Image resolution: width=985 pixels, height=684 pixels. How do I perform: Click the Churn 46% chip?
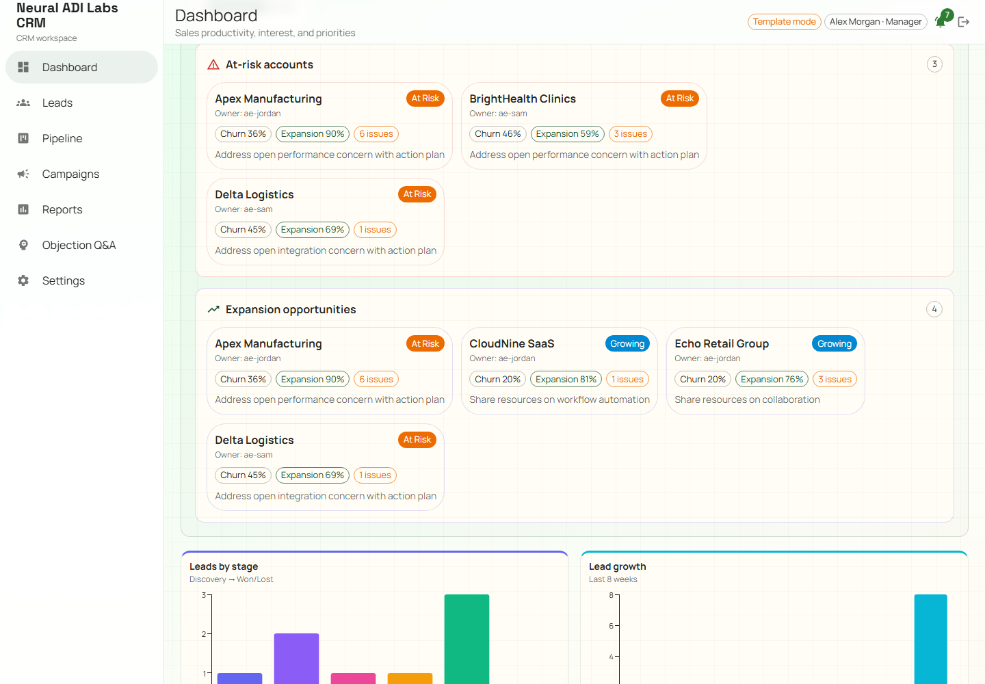(498, 134)
